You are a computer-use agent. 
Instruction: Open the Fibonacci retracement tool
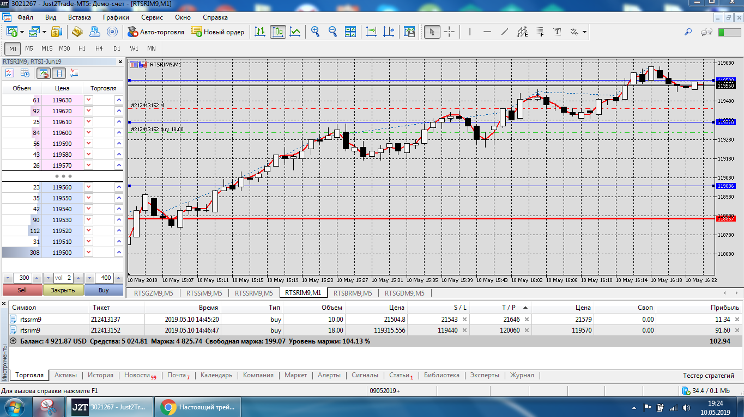(540, 32)
